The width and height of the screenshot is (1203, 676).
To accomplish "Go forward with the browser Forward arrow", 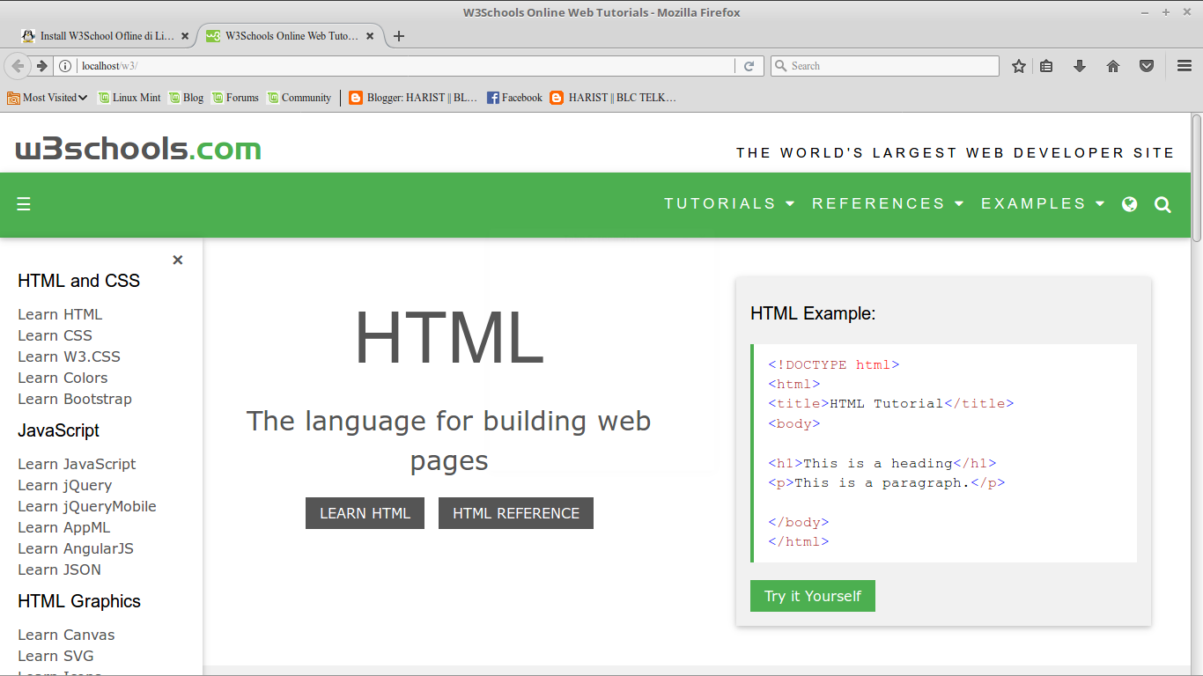I will [x=41, y=66].
